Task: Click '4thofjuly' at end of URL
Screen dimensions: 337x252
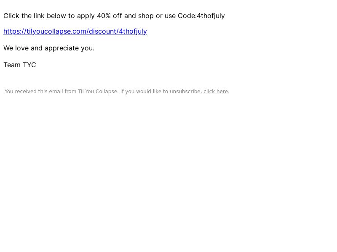Action: coord(133,31)
